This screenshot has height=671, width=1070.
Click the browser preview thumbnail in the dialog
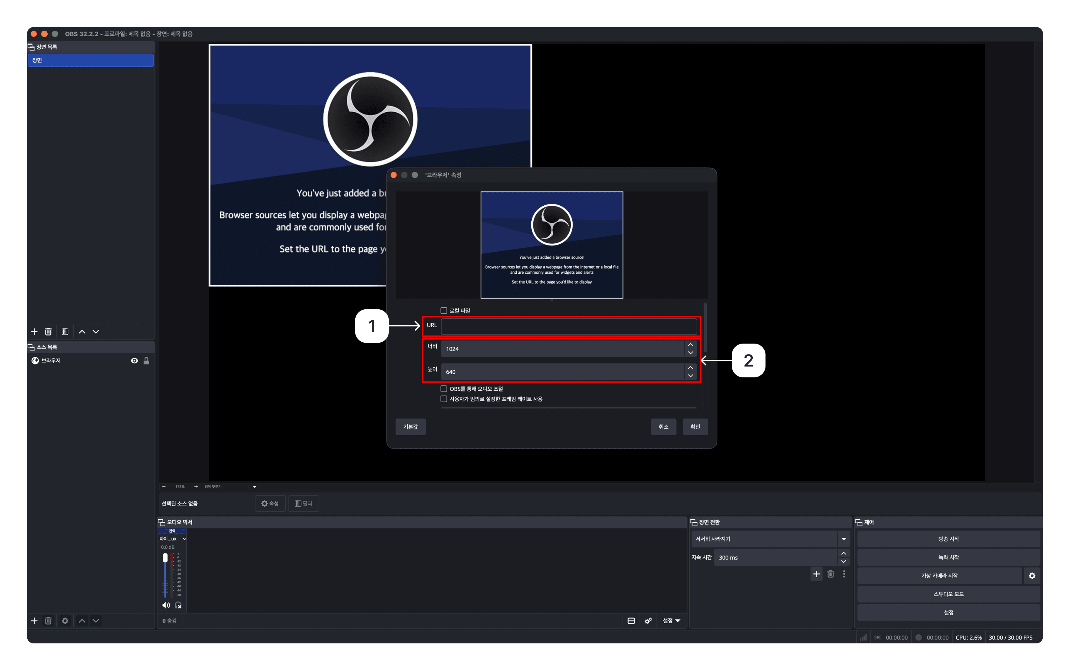pyautogui.click(x=552, y=245)
